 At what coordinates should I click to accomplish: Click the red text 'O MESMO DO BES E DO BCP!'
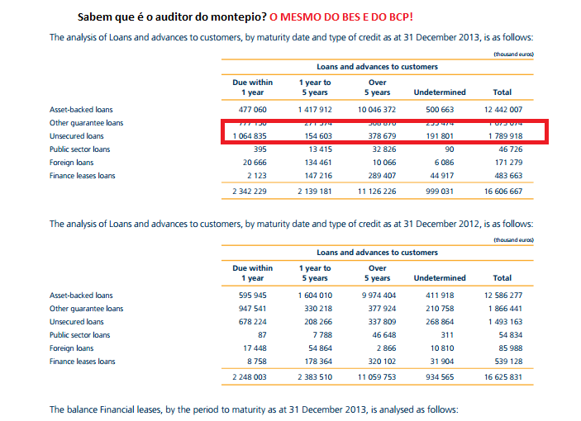341,17
